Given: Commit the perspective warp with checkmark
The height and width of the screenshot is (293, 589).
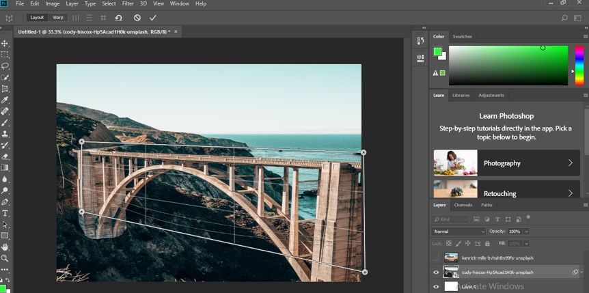Looking at the screenshot, I should [153, 18].
